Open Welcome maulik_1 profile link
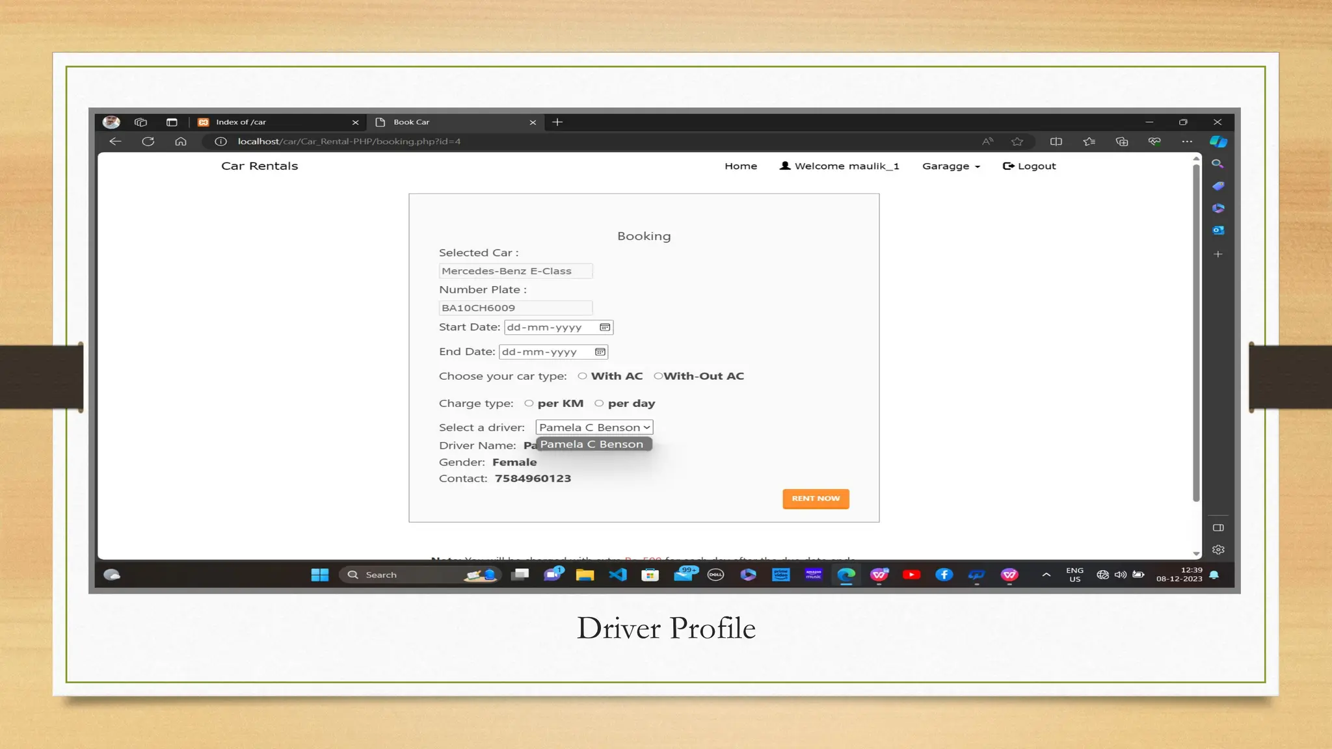Viewport: 1332px width, 749px height. tap(840, 166)
